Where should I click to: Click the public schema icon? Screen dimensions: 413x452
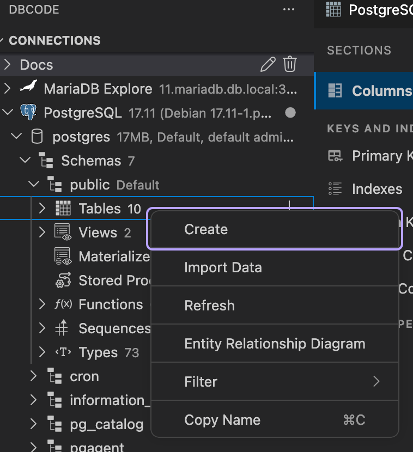click(x=54, y=185)
